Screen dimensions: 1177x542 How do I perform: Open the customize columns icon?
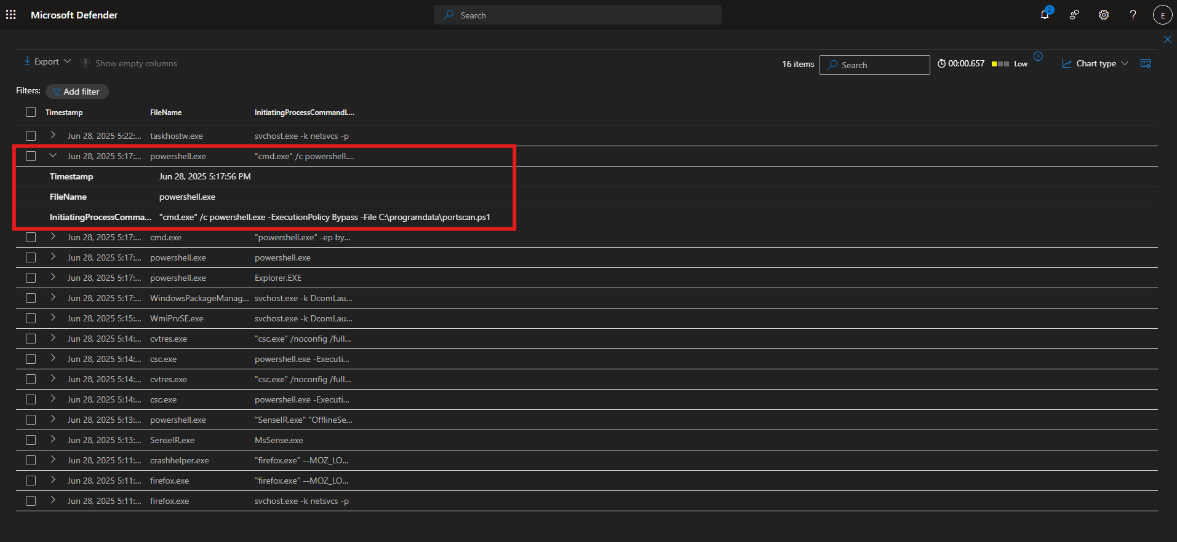[1146, 63]
